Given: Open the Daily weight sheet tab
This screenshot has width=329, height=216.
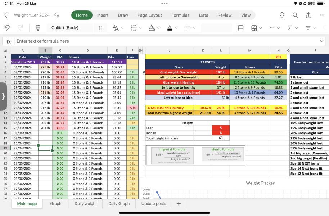Looking at the screenshot, I should coord(86,204).
